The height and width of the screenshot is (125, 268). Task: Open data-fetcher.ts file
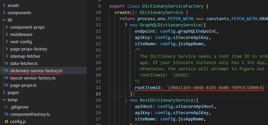pyautogui.click(x=24, y=64)
